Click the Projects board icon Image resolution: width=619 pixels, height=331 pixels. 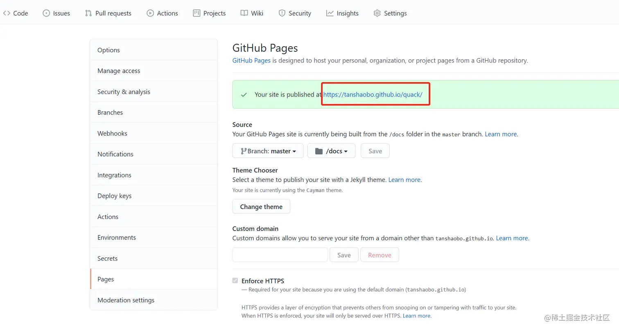[x=197, y=13]
